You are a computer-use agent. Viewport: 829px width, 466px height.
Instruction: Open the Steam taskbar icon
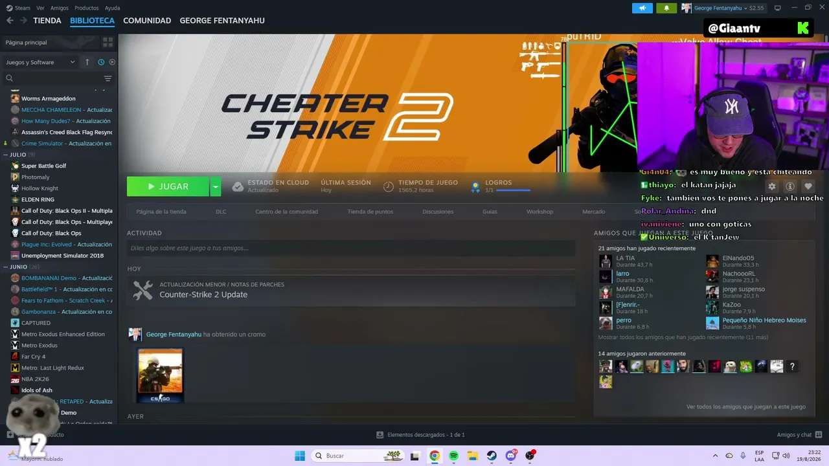pos(492,456)
